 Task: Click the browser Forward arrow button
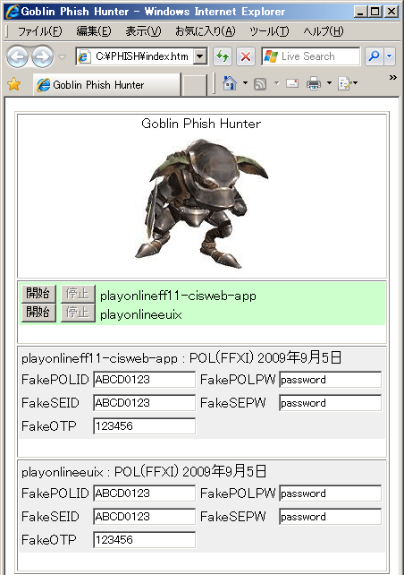tap(42, 56)
